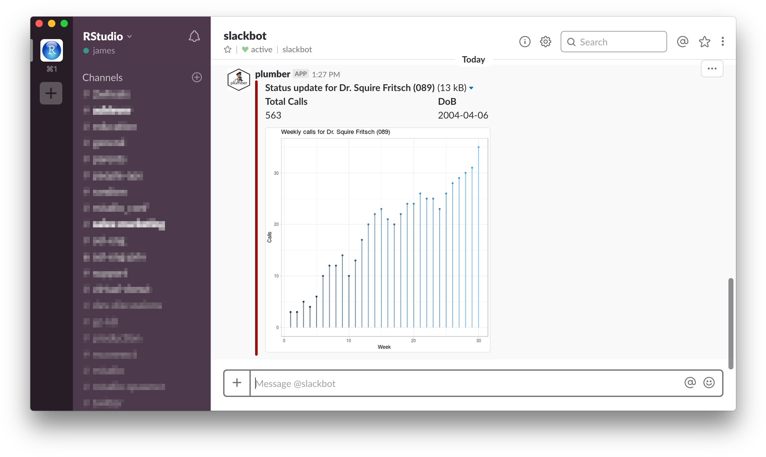Viewport: 766px width, 457px height.
Task: Open the vertical more-options menu
Action: click(722, 42)
